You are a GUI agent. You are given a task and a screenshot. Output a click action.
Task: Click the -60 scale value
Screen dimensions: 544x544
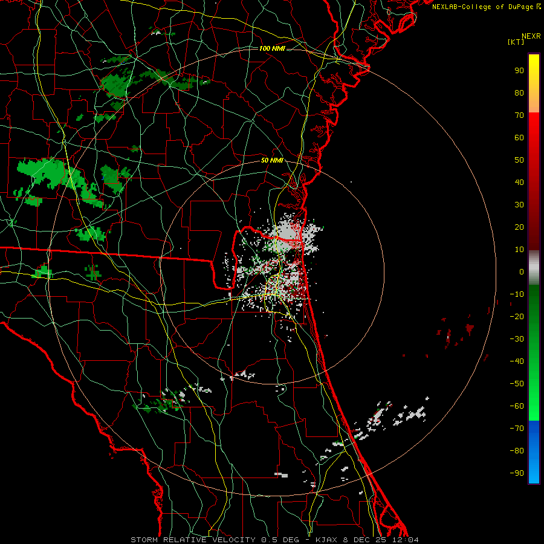(x=517, y=406)
